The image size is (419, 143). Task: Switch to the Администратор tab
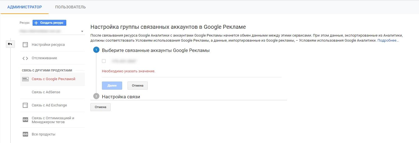tap(24, 7)
